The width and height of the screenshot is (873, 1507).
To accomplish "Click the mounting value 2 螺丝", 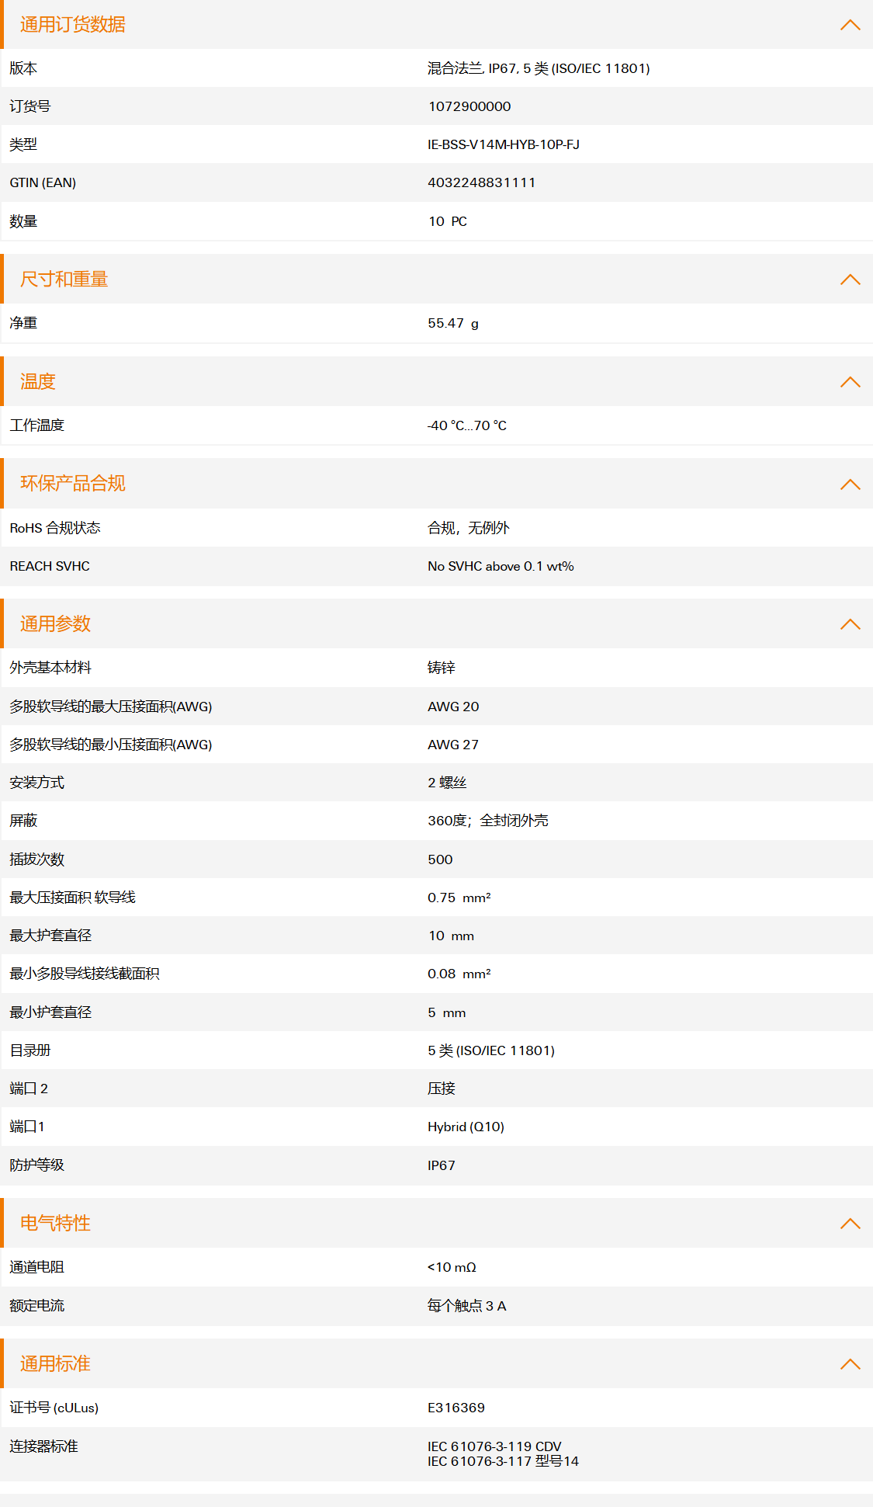I will pyautogui.click(x=447, y=783).
